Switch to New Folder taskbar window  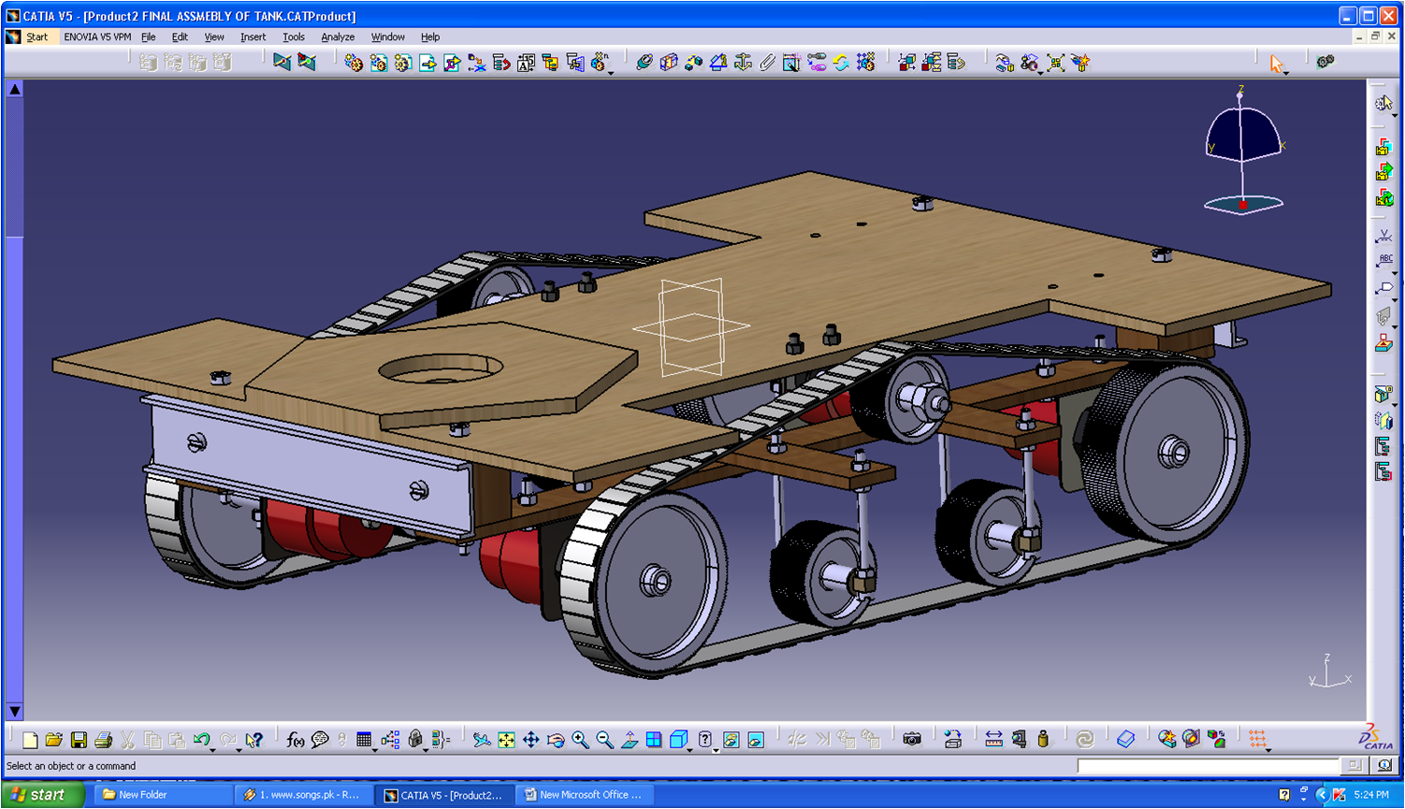[x=163, y=795]
